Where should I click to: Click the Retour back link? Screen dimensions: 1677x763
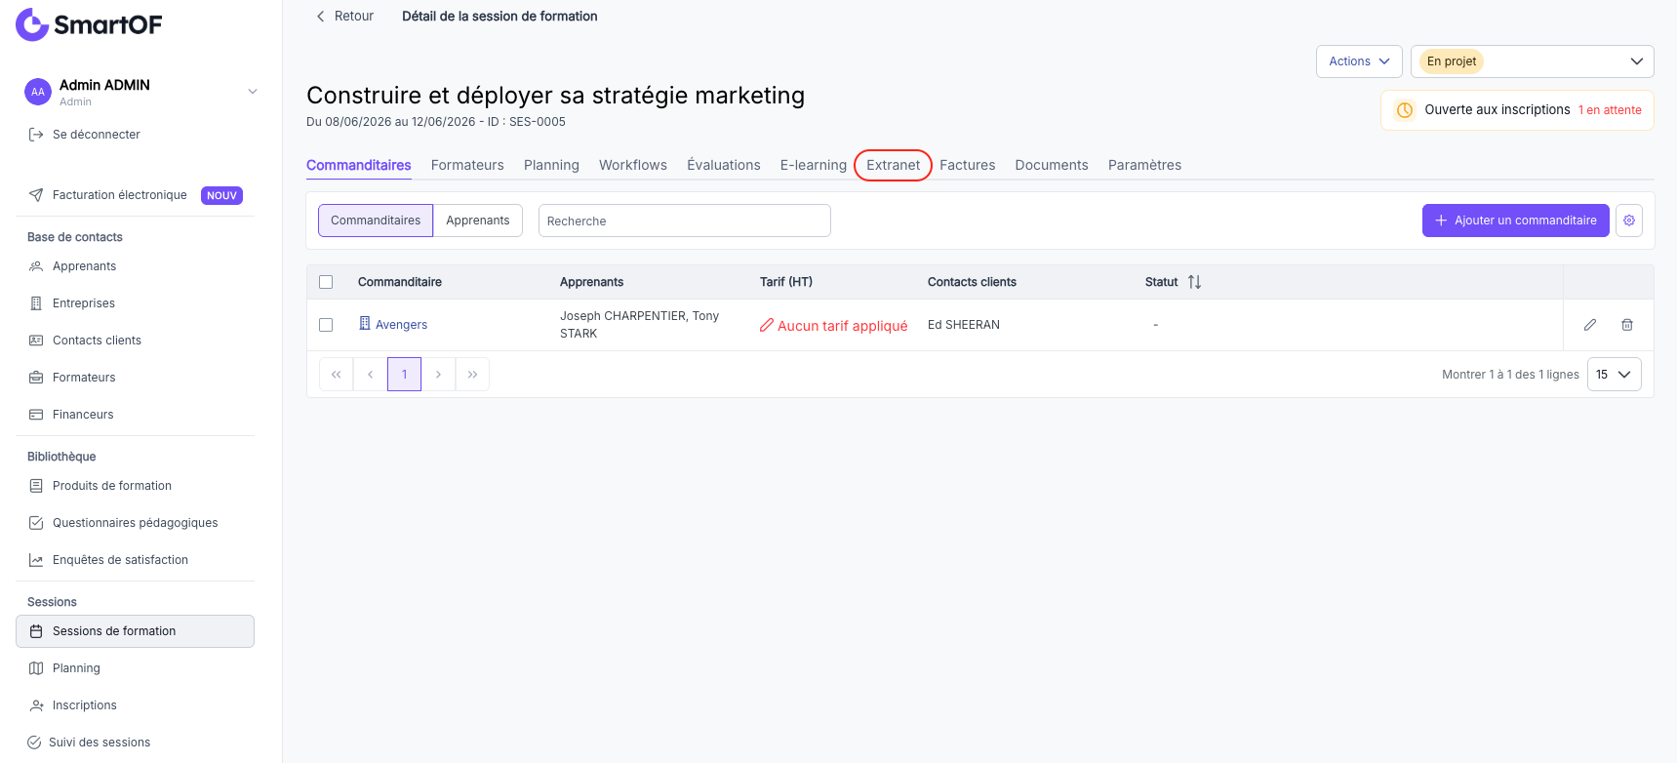tap(344, 16)
